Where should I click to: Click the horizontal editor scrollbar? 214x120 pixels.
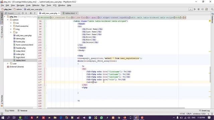click(x=116, y=108)
